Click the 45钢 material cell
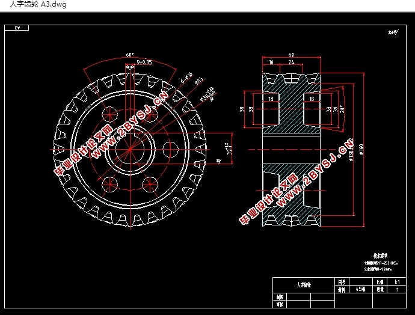 tap(361, 289)
